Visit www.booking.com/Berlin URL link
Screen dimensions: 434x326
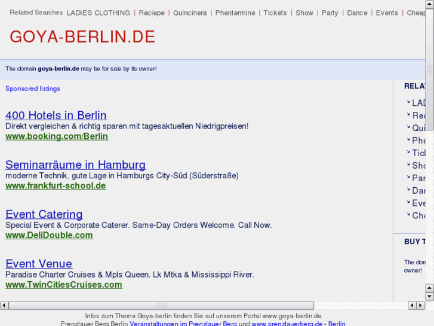(57, 136)
